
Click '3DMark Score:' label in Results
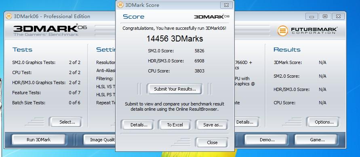(288, 62)
